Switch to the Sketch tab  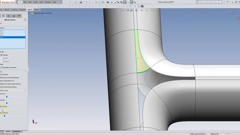tap(7, 10)
